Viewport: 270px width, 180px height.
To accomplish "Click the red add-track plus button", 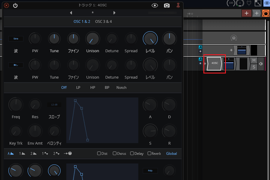I will click(x=246, y=13).
